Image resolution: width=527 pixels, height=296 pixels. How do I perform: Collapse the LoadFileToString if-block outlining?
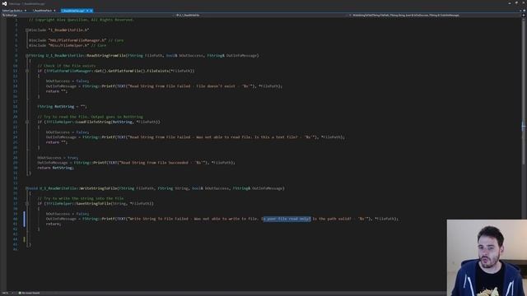click(x=27, y=123)
